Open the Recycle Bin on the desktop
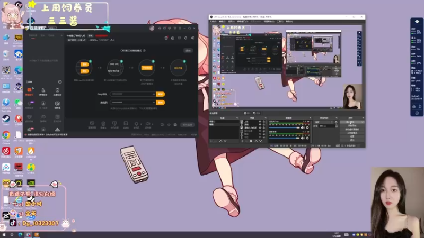424x238 pixels. coord(6,54)
